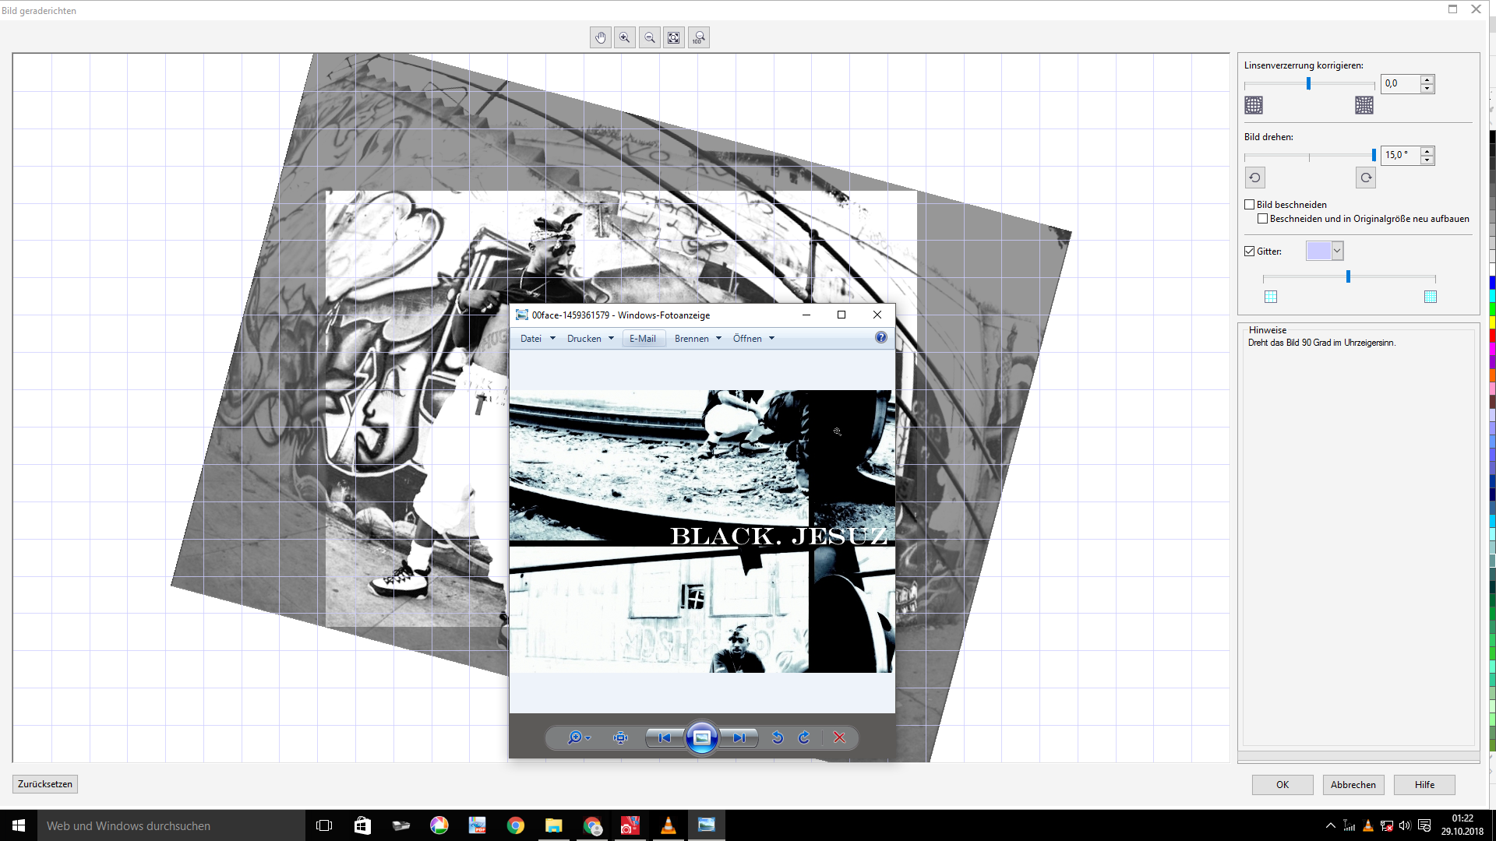Increase rotation angle stepper

tap(1427, 151)
